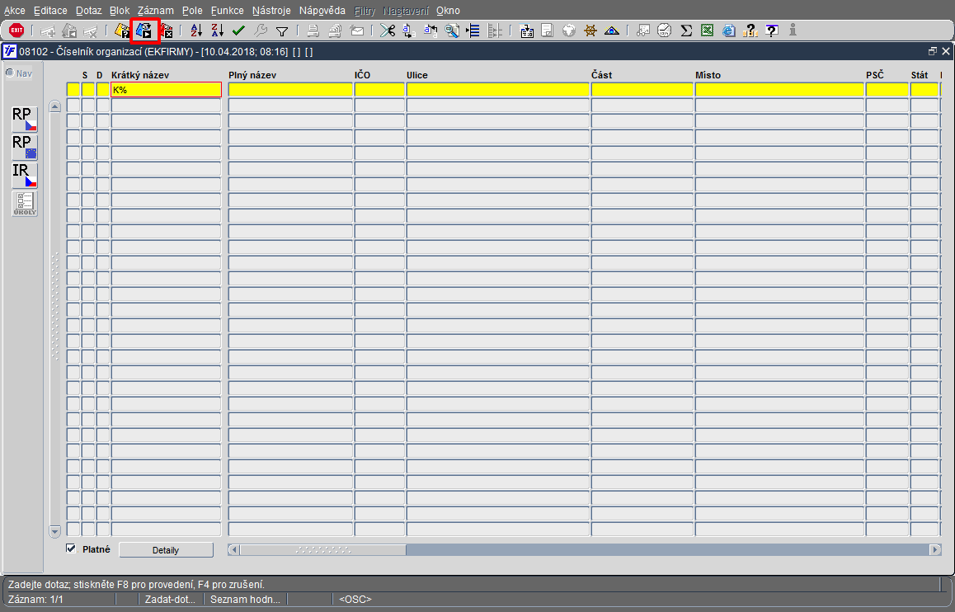Cancel the query using the X icon
The height and width of the screenshot is (612, 955).
[166, 31]
